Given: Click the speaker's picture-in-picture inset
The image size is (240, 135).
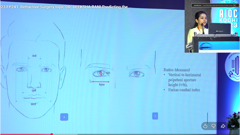Looking at the screenshot, I should 212,26.
